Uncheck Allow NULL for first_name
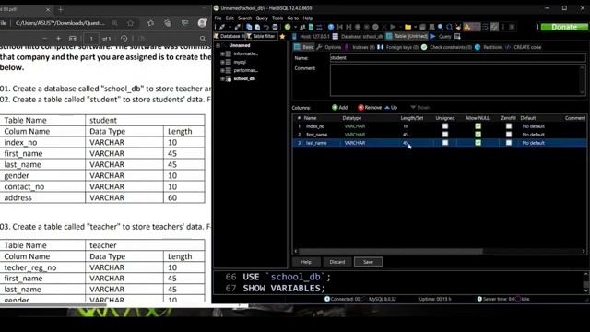Screen dimensions: 590x332 (x=478, y=135)
